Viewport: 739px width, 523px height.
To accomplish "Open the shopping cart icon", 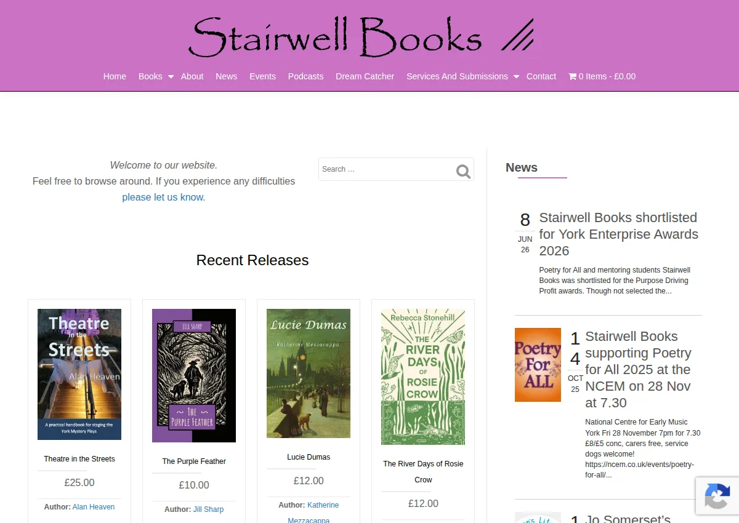I will click(x=573, y=76).
